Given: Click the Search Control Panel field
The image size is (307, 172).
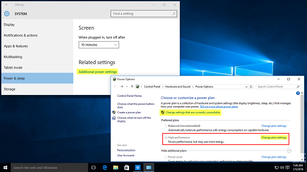Looking at the screenshot, I should pyautogui.click(x=278, y=87).
